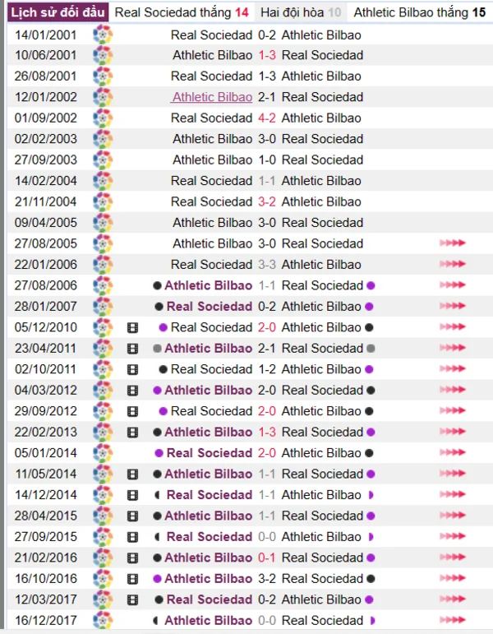This screenshot has width=493, height=634.
Task: Select 'Real Sociedad thắng 14' header tab
Action: [x=182, y=12]
